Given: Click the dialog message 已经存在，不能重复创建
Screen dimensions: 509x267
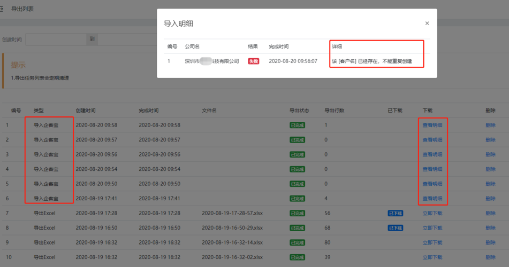Looking at the screenshot, I should point(385,61).
